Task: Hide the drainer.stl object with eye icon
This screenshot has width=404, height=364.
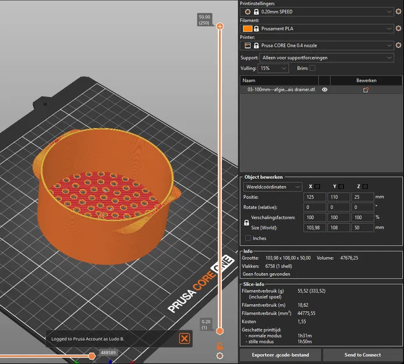Action: 325,90
